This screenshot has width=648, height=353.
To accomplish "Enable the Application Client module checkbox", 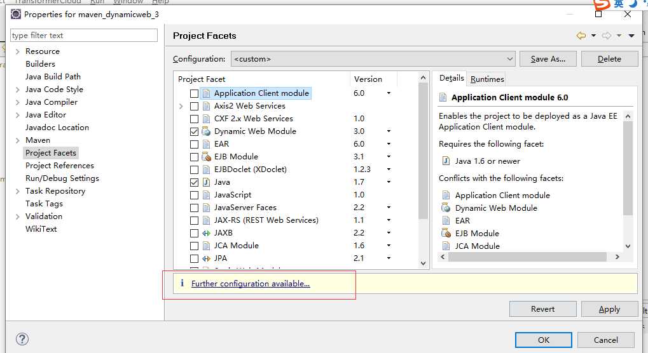I will [x=194, y=93].
